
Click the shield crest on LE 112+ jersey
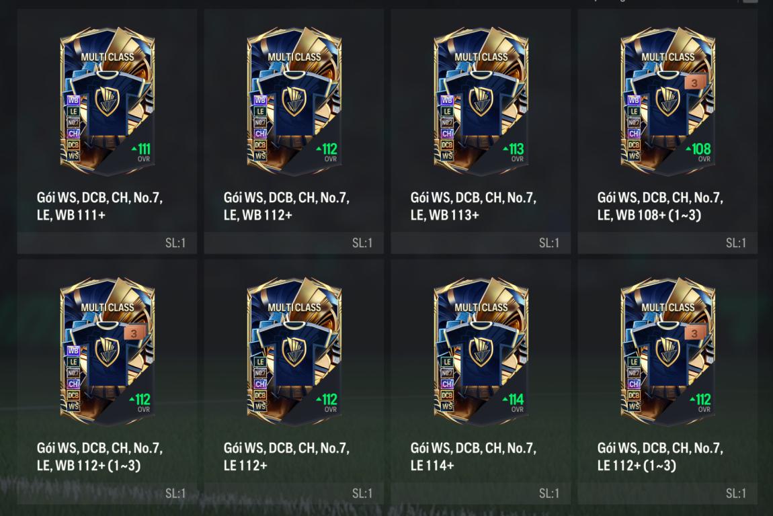pyautogui.click(x=294, y=351)
